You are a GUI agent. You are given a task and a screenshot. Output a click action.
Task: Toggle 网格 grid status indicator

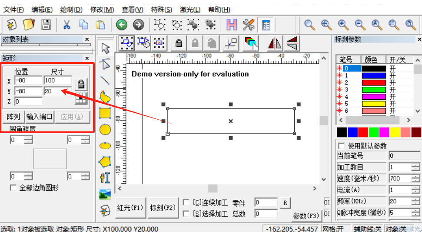pos(332,229)
